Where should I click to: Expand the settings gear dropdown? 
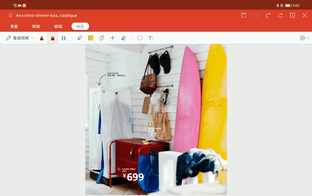pos(304,38)
